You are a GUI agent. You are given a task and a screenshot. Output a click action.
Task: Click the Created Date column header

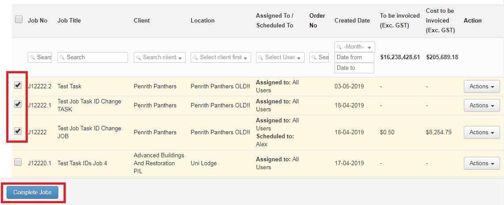352,20
